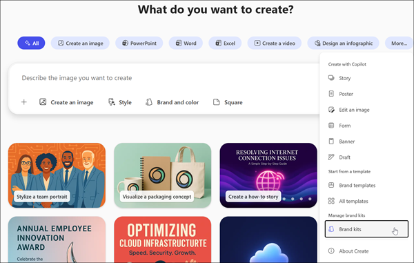
Task: Click the Draft pencil icon
Action: [331, 157]
